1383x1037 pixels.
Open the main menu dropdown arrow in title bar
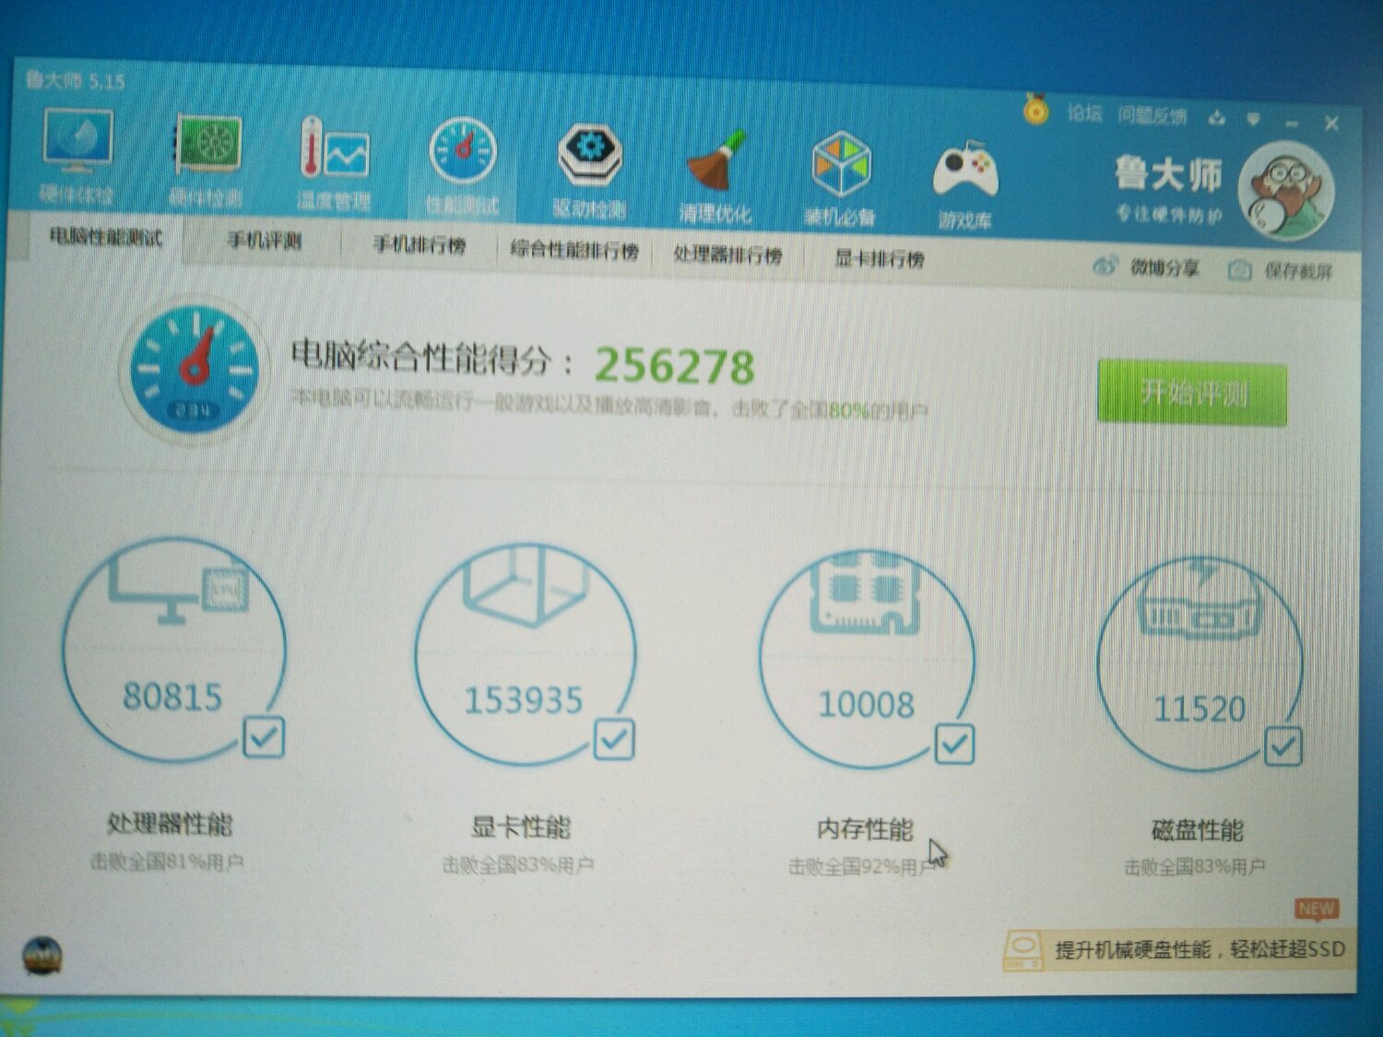coord(1253,119)
